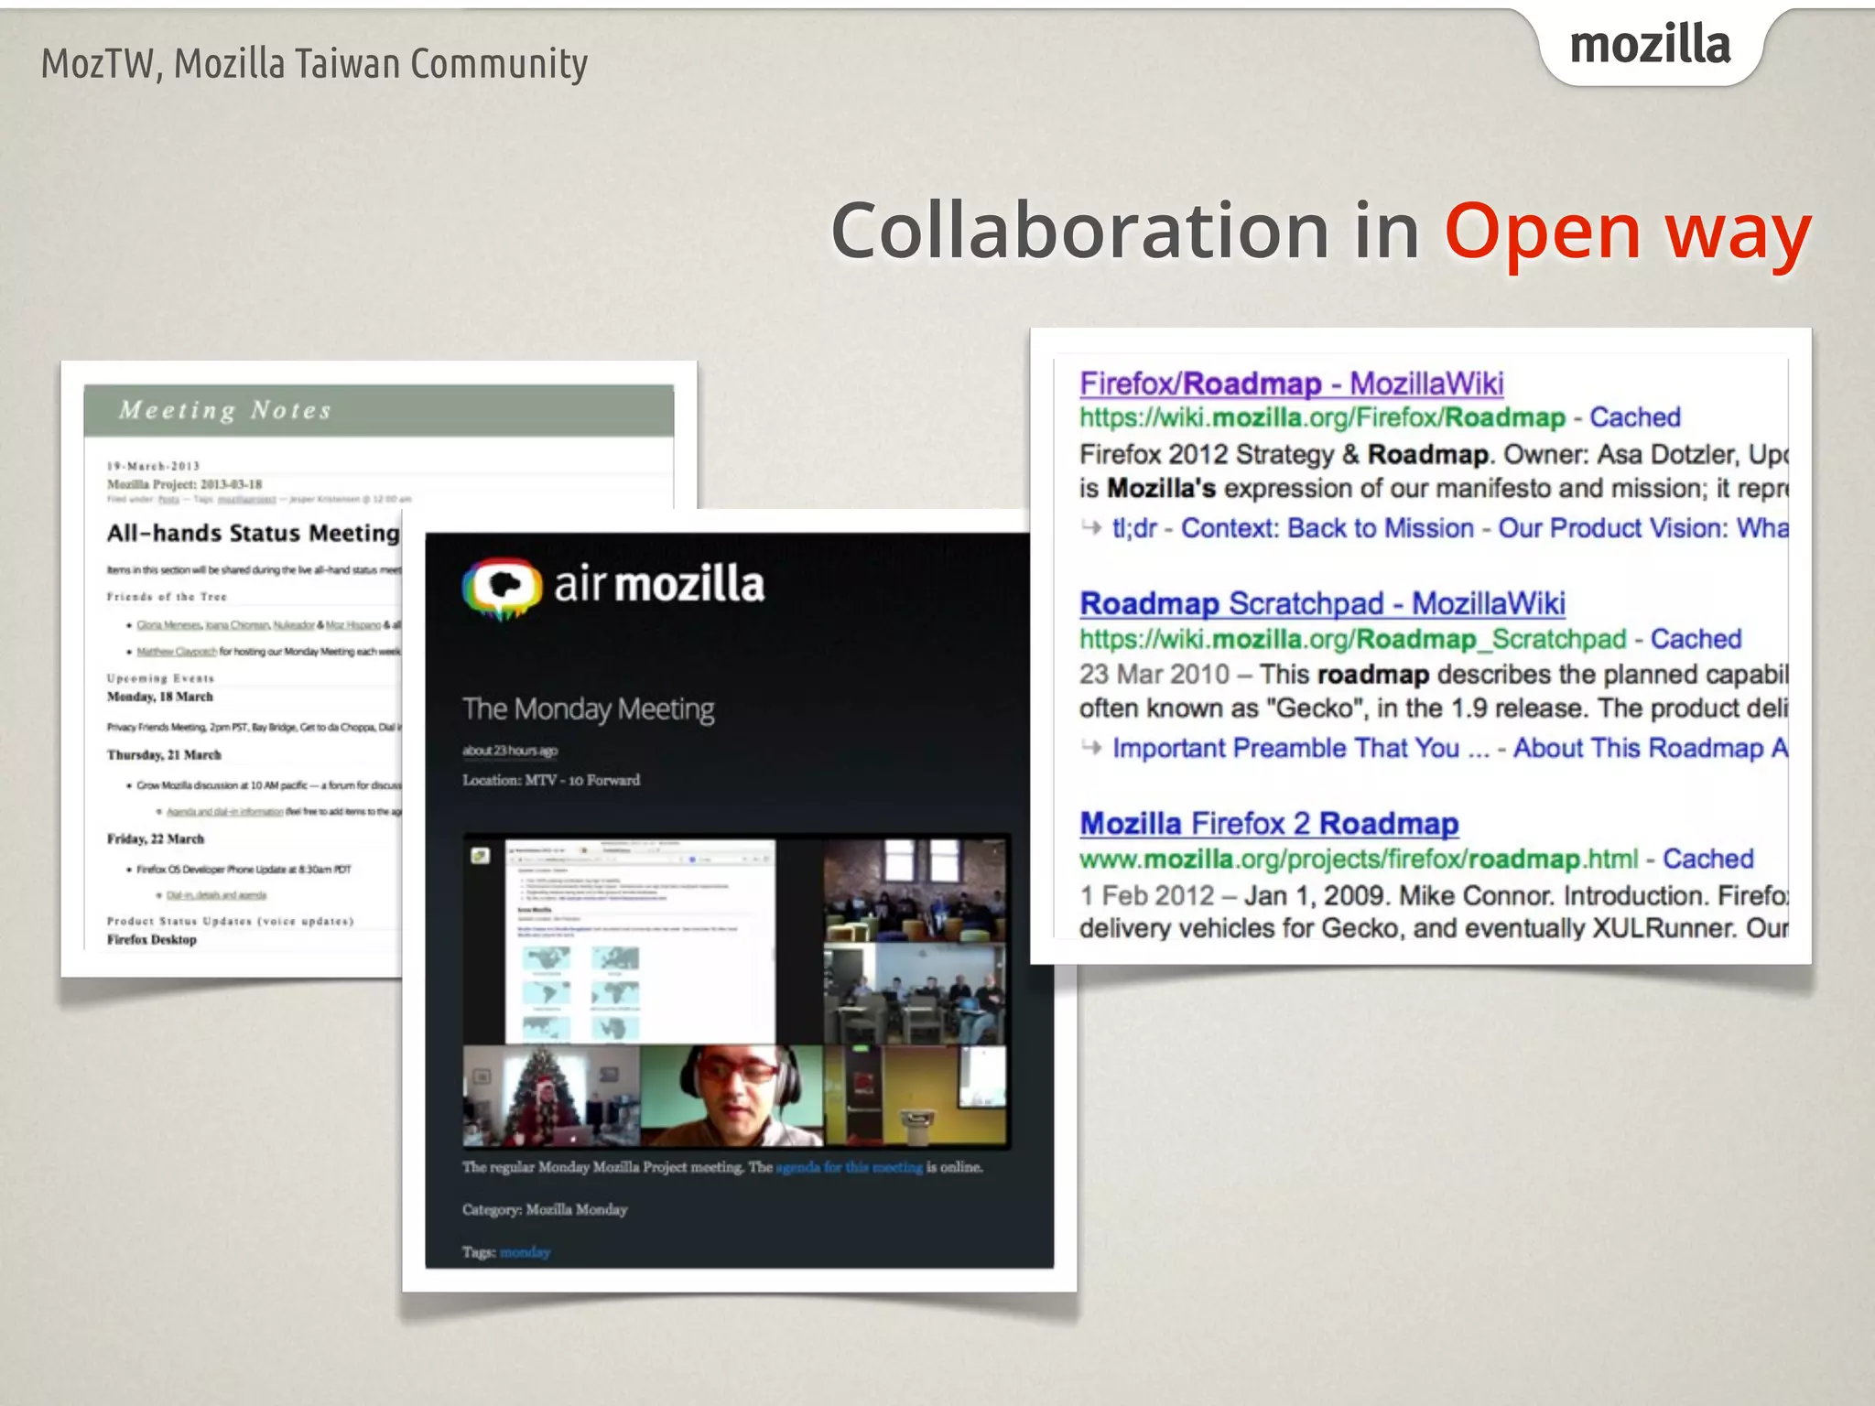Click 'Friday, 22 March' heading
Viewport: 1875px width, 1406px height.
(x=156, y=839)
